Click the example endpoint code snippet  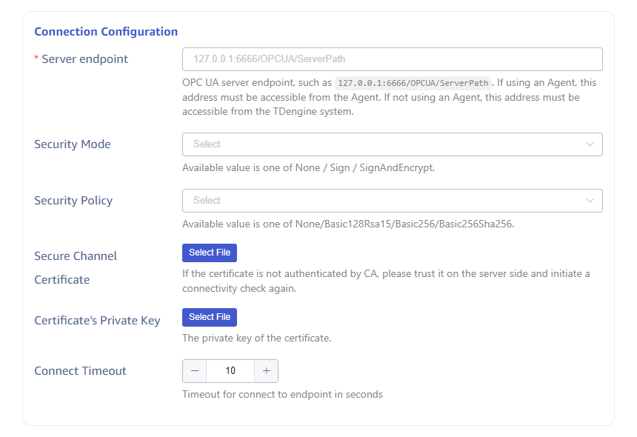[x=413, y=83]
